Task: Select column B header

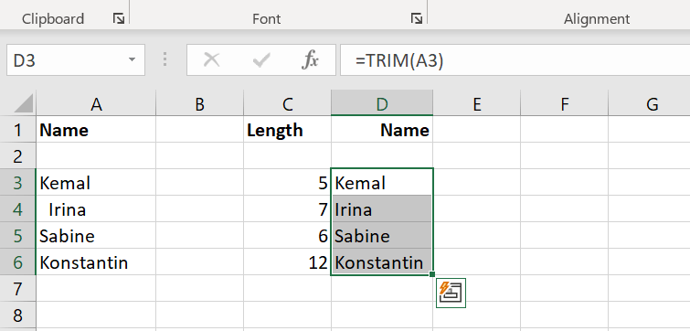Action: tap(199, 103)
